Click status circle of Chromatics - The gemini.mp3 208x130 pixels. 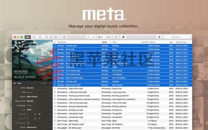point(55,114)
